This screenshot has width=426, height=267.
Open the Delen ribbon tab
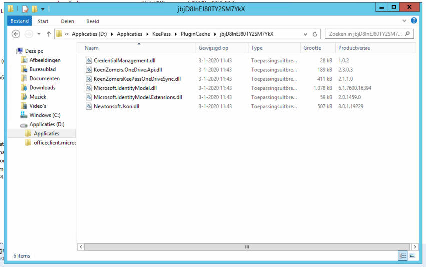(x=67, y=21)
